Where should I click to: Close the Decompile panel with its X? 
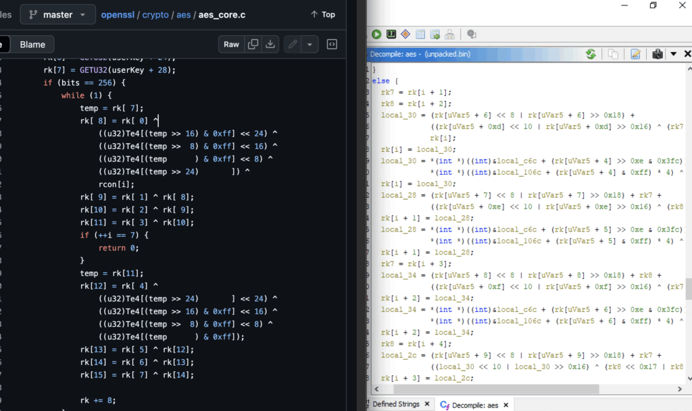[x=687, y=54]
